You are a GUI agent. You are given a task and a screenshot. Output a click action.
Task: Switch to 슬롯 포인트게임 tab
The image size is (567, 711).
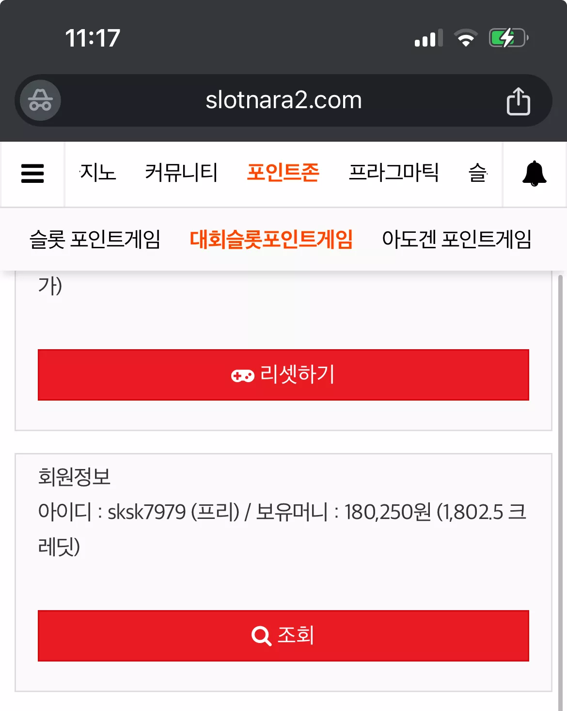point(95,239)
